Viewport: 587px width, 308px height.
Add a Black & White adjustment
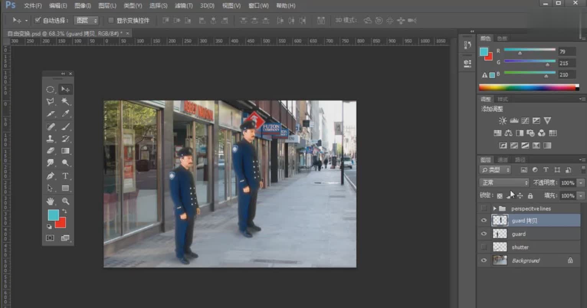point(520,133)
